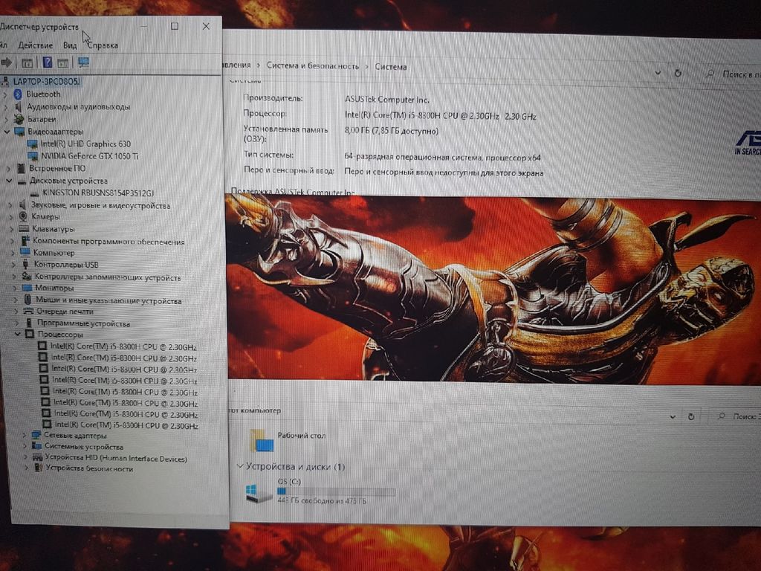Click the refresh button in the System window address bar
The width and height of the screenshot is (761, 571).
pyautogui.click(x=678, y=74)
